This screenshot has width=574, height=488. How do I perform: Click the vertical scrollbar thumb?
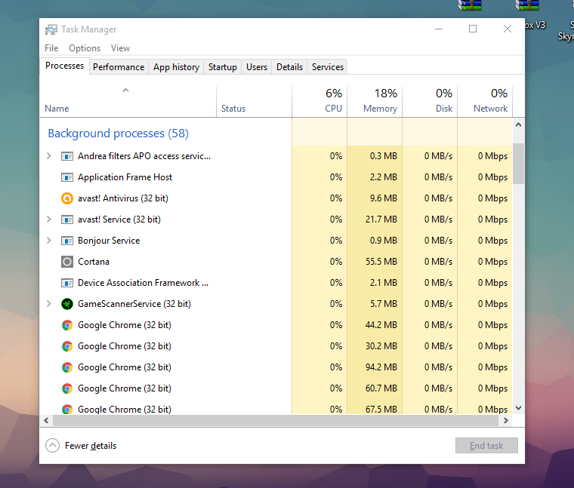tap(518, 164)
